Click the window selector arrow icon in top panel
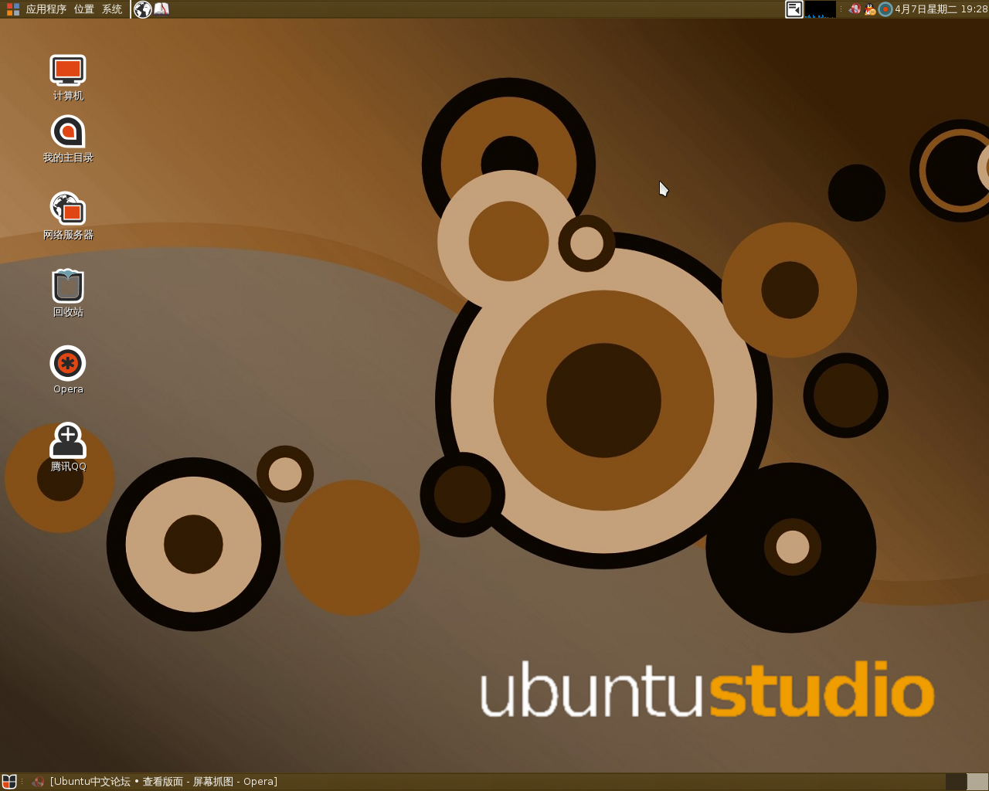The height and width of the screenshot is (791, 989). click(794, 9)
